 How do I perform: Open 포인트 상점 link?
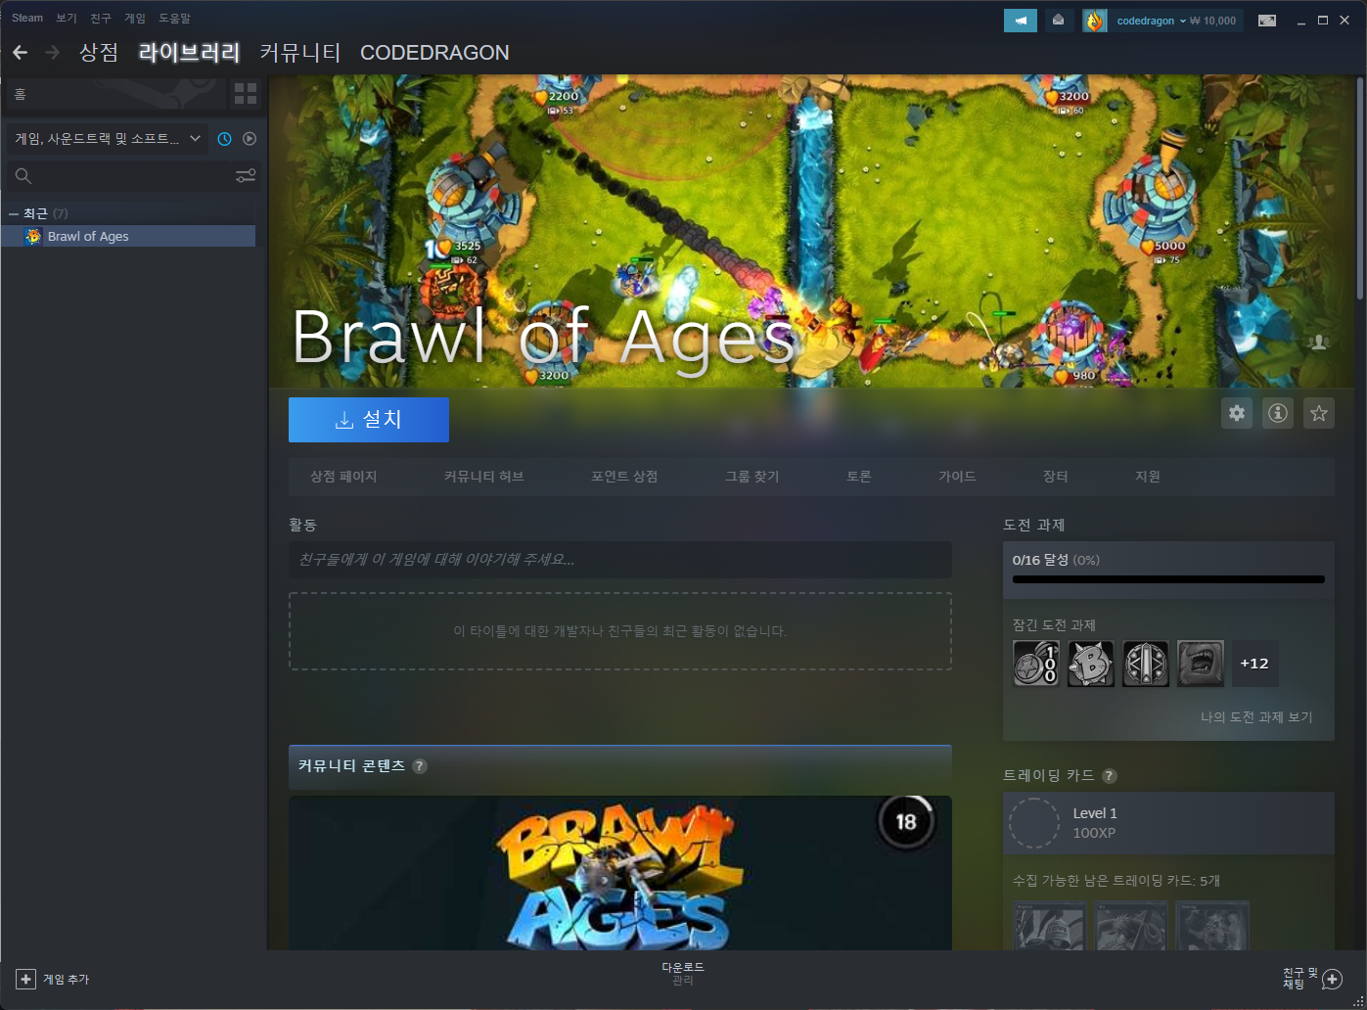point(624,477)
